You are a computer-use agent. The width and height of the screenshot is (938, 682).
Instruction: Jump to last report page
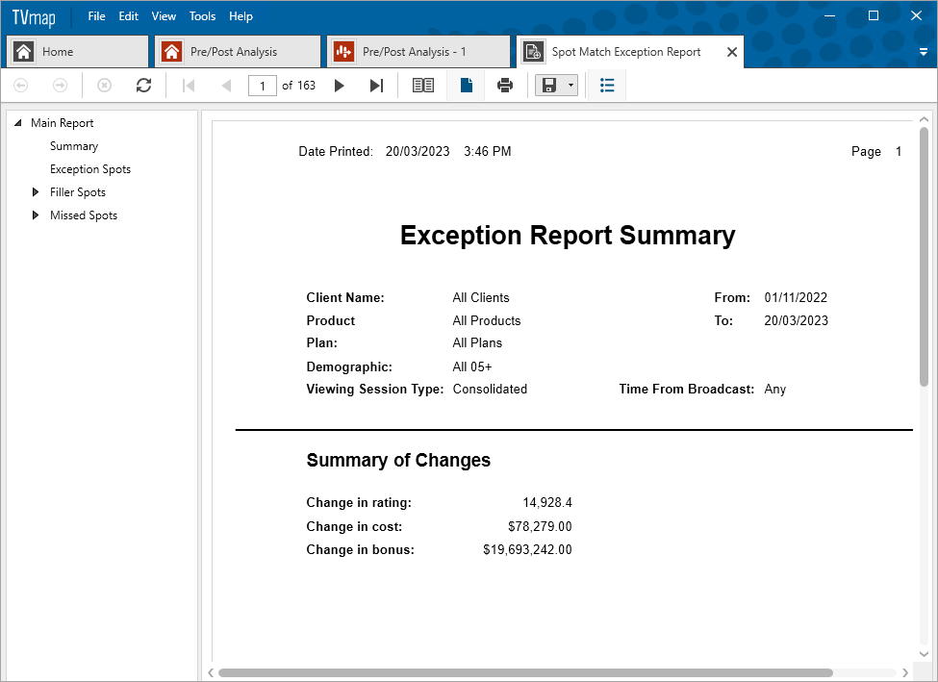376,86
